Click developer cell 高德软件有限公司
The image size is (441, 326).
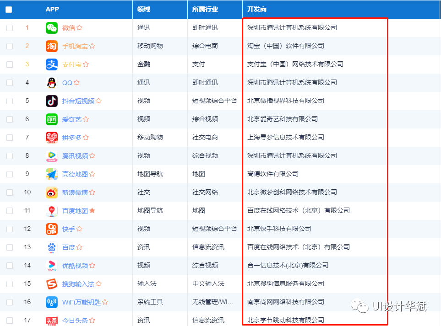pos(273,174)
